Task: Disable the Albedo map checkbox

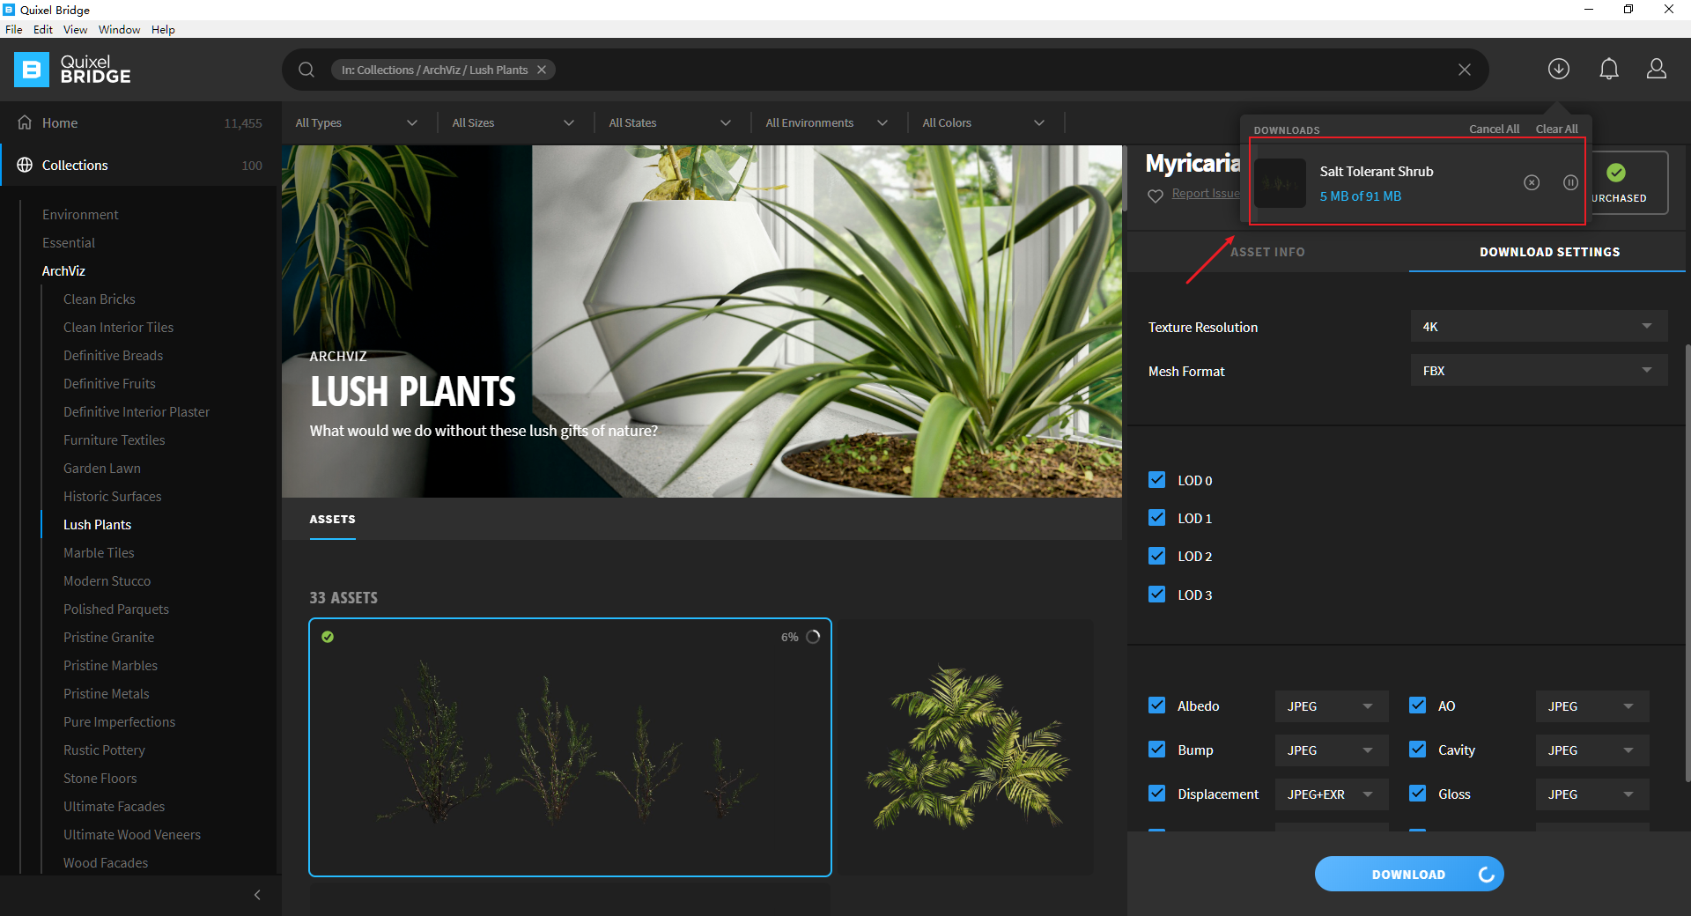Action: (1157, 705)
